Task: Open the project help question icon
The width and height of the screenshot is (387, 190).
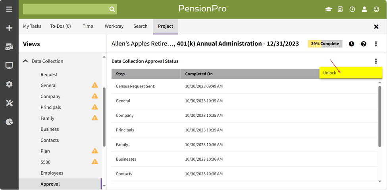Action: (x=363, y=44)
